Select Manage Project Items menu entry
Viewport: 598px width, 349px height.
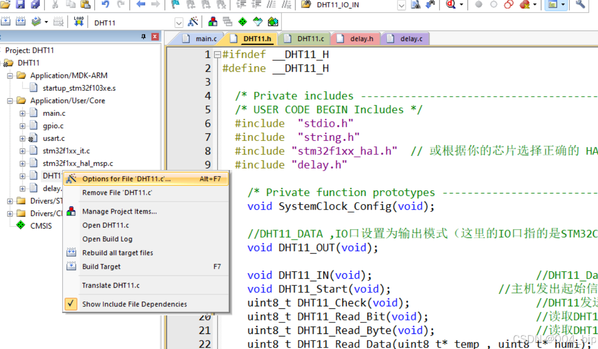point(146,211)
